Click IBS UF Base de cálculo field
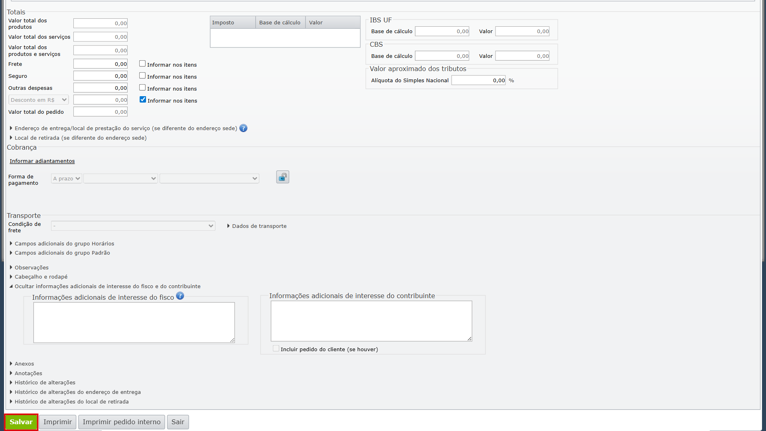Screen dimensions: 766x431 [442, 31]
